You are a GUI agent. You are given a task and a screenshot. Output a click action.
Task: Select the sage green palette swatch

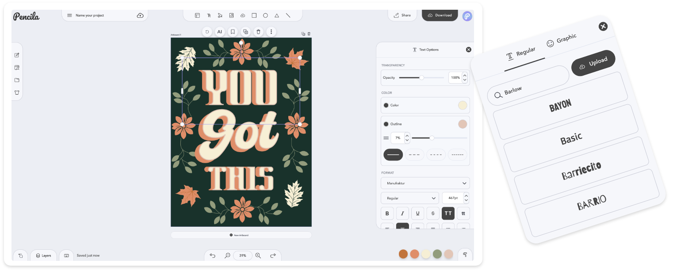tap(437, 254)
